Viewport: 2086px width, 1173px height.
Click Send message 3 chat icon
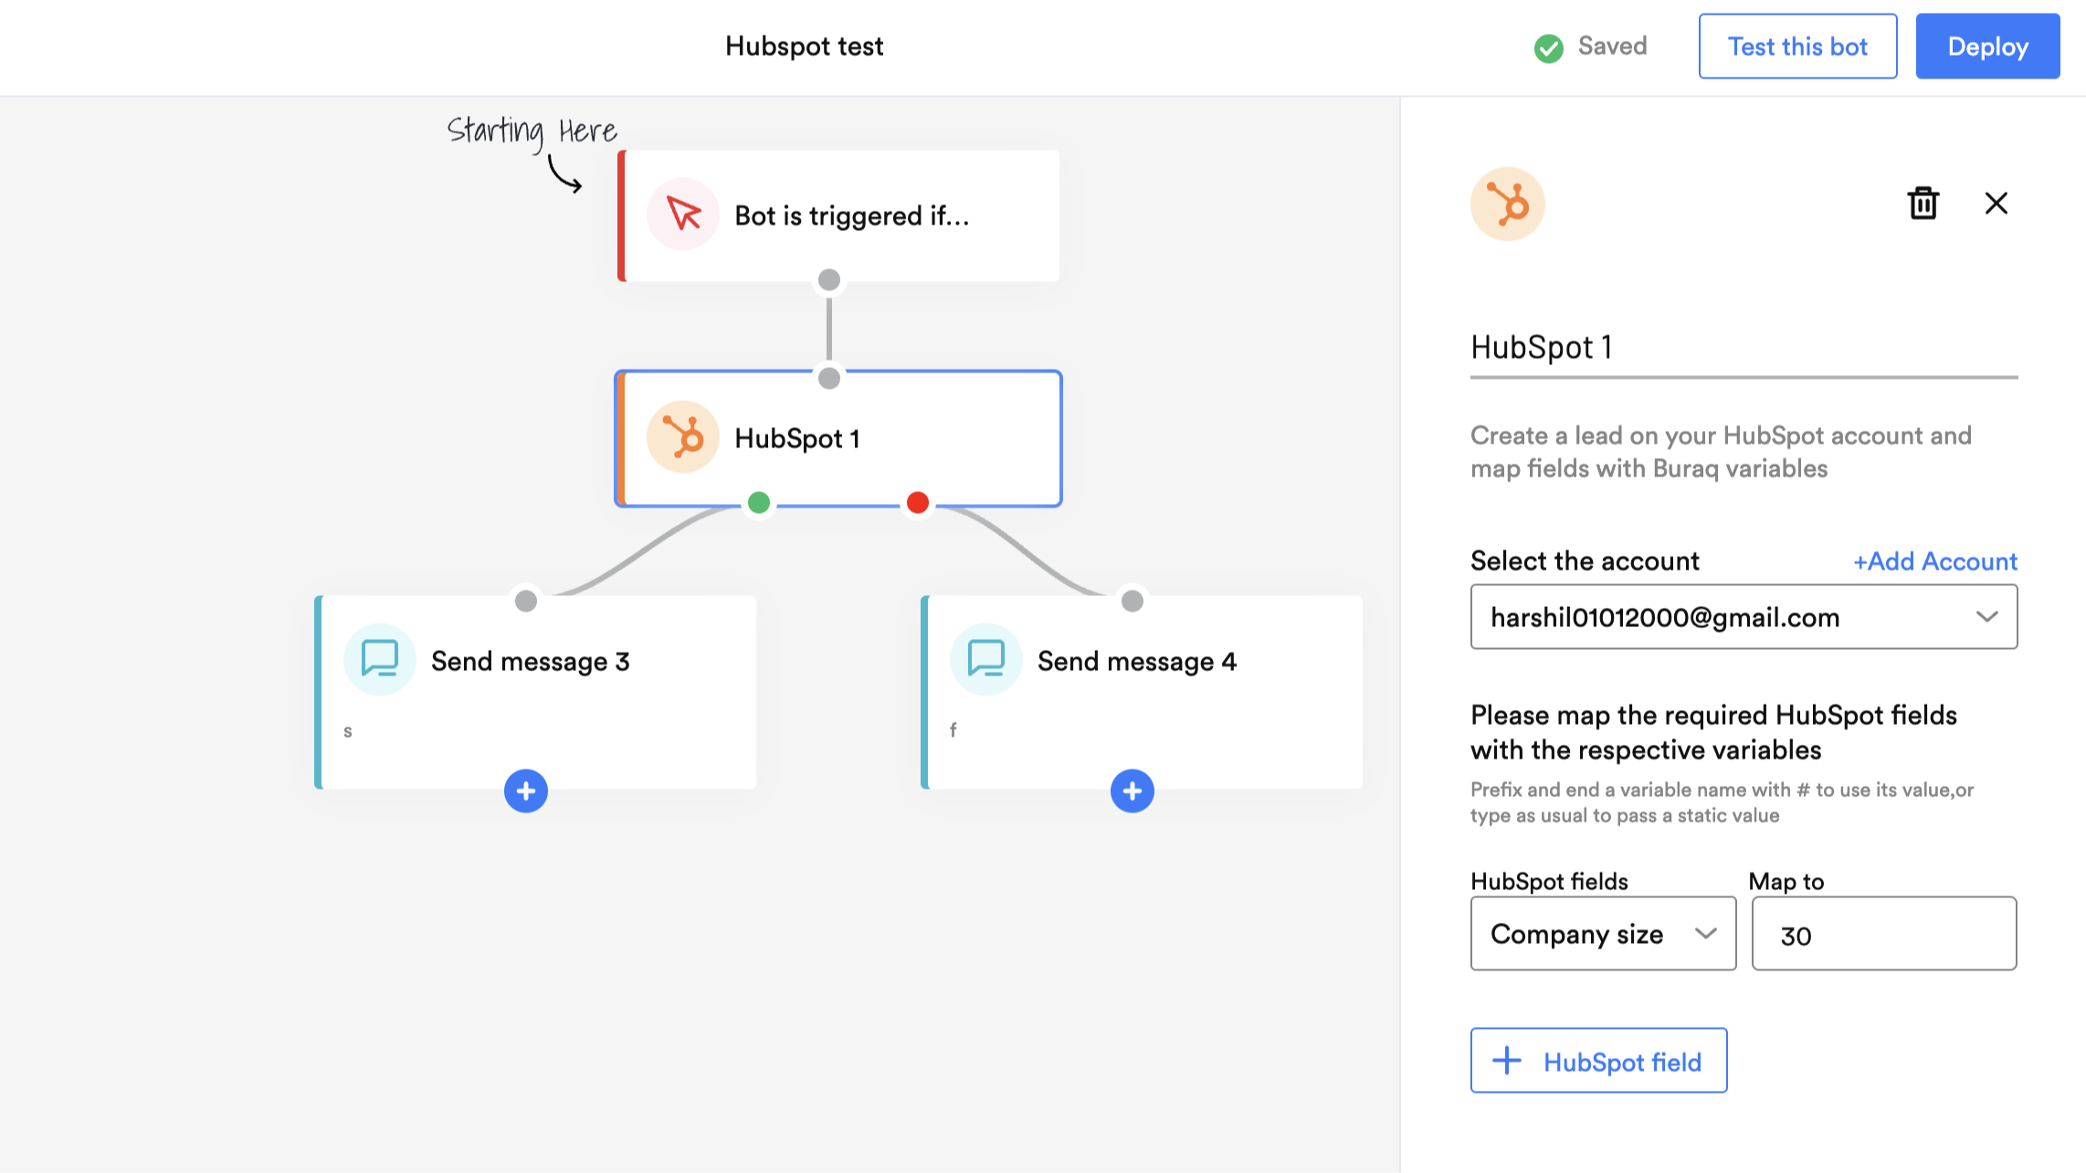pyautogui.click(x=379, y=659)
